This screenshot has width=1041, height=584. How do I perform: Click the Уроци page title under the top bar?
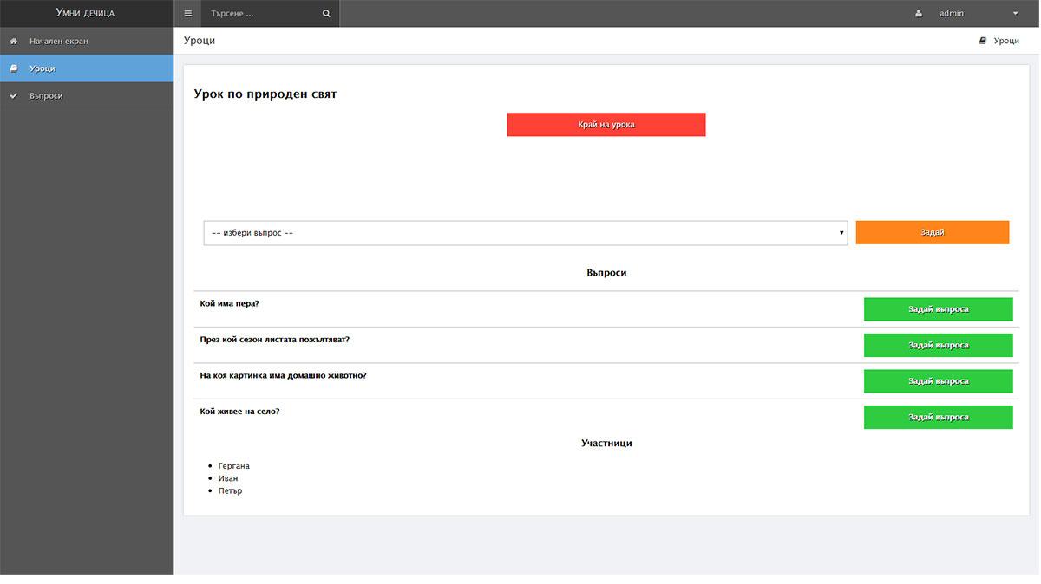[x=200, y=41]
